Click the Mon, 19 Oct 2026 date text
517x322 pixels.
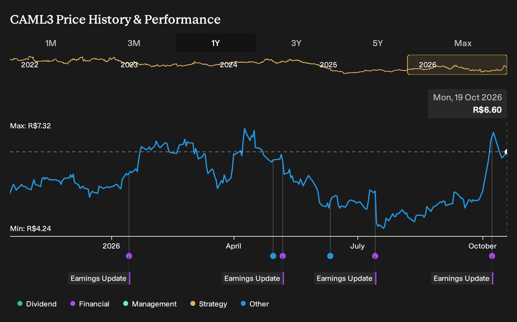468,97
